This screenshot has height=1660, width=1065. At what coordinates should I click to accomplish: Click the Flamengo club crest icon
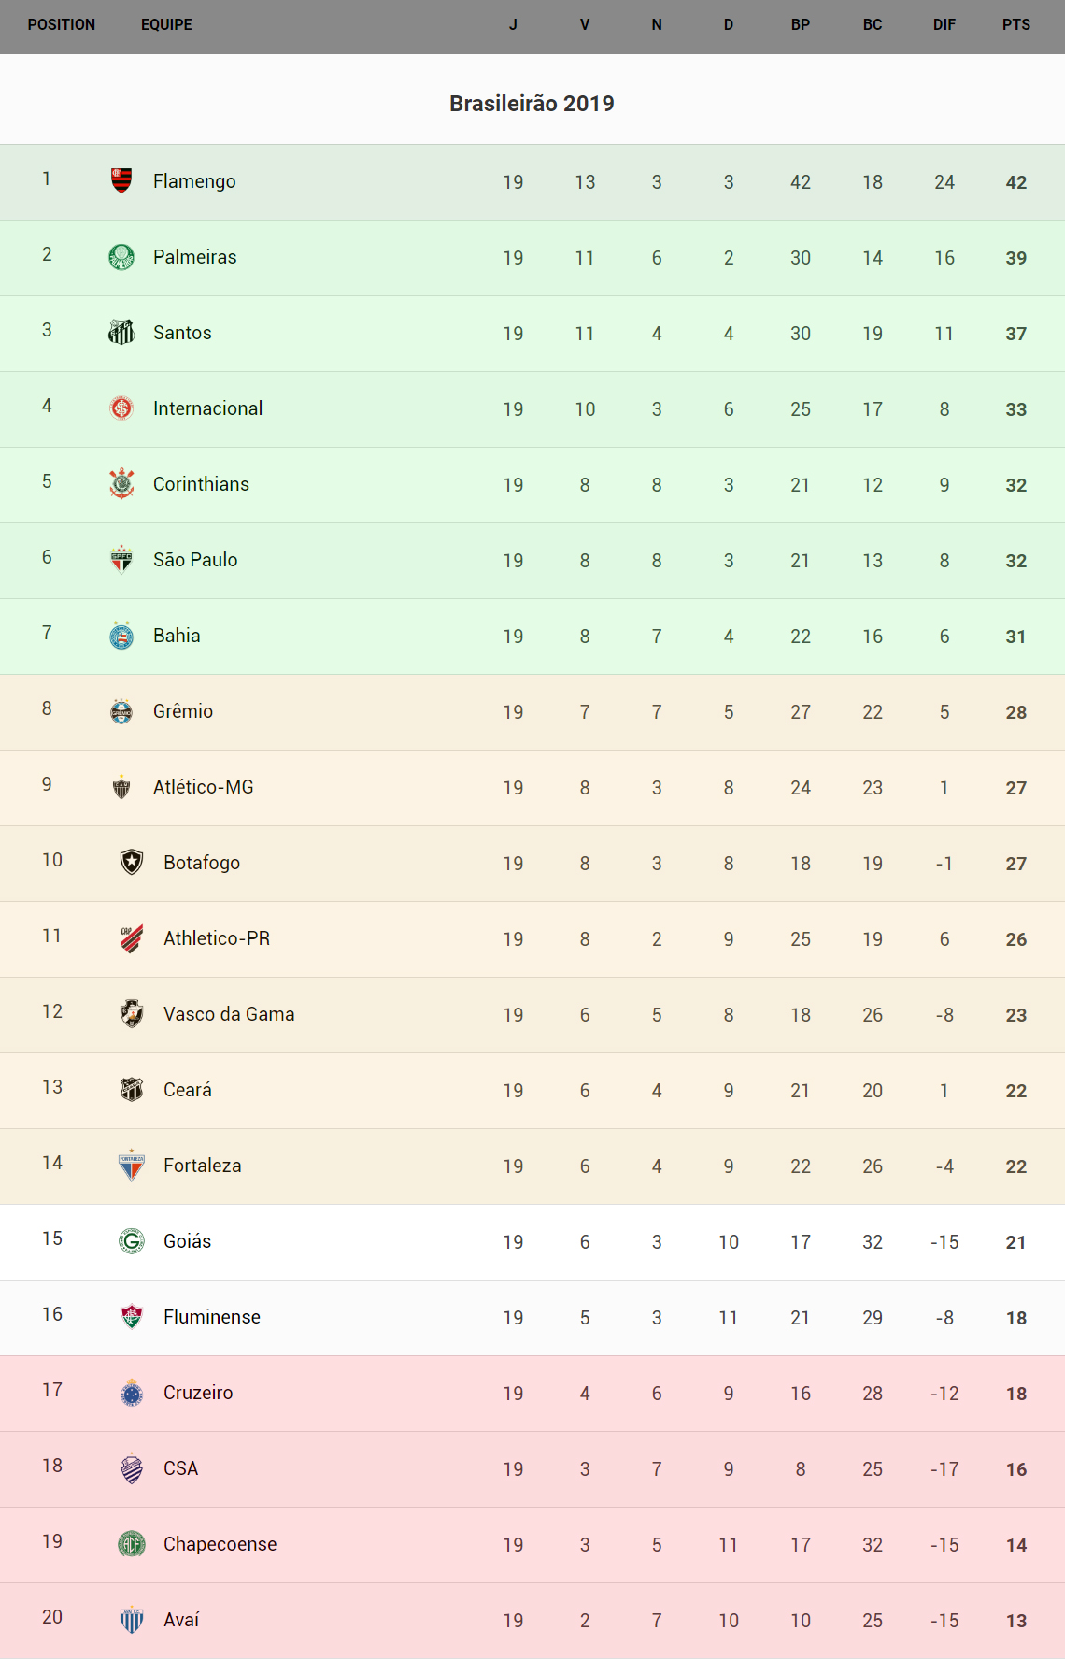[x=121, y=180]
